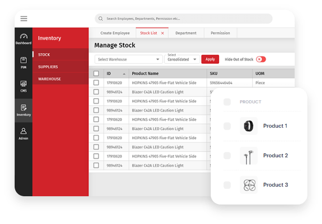Sort by the ID column arrow
The image size is (322, 224).
(124, 74)
